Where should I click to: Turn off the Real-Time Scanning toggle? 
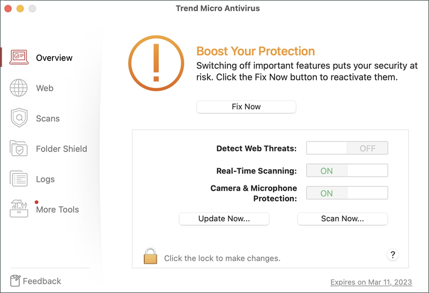[347, 170]
